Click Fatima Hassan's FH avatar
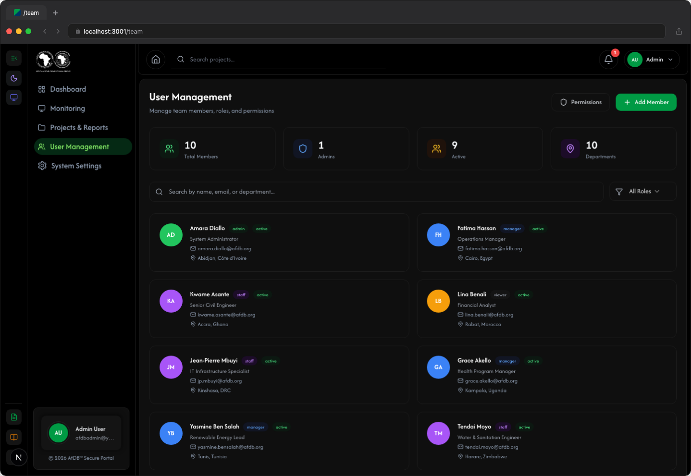 point(439,235)
